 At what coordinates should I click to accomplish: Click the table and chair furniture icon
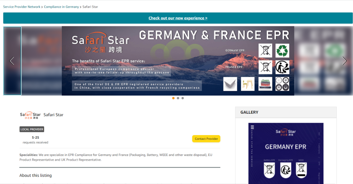pos(248,84)
